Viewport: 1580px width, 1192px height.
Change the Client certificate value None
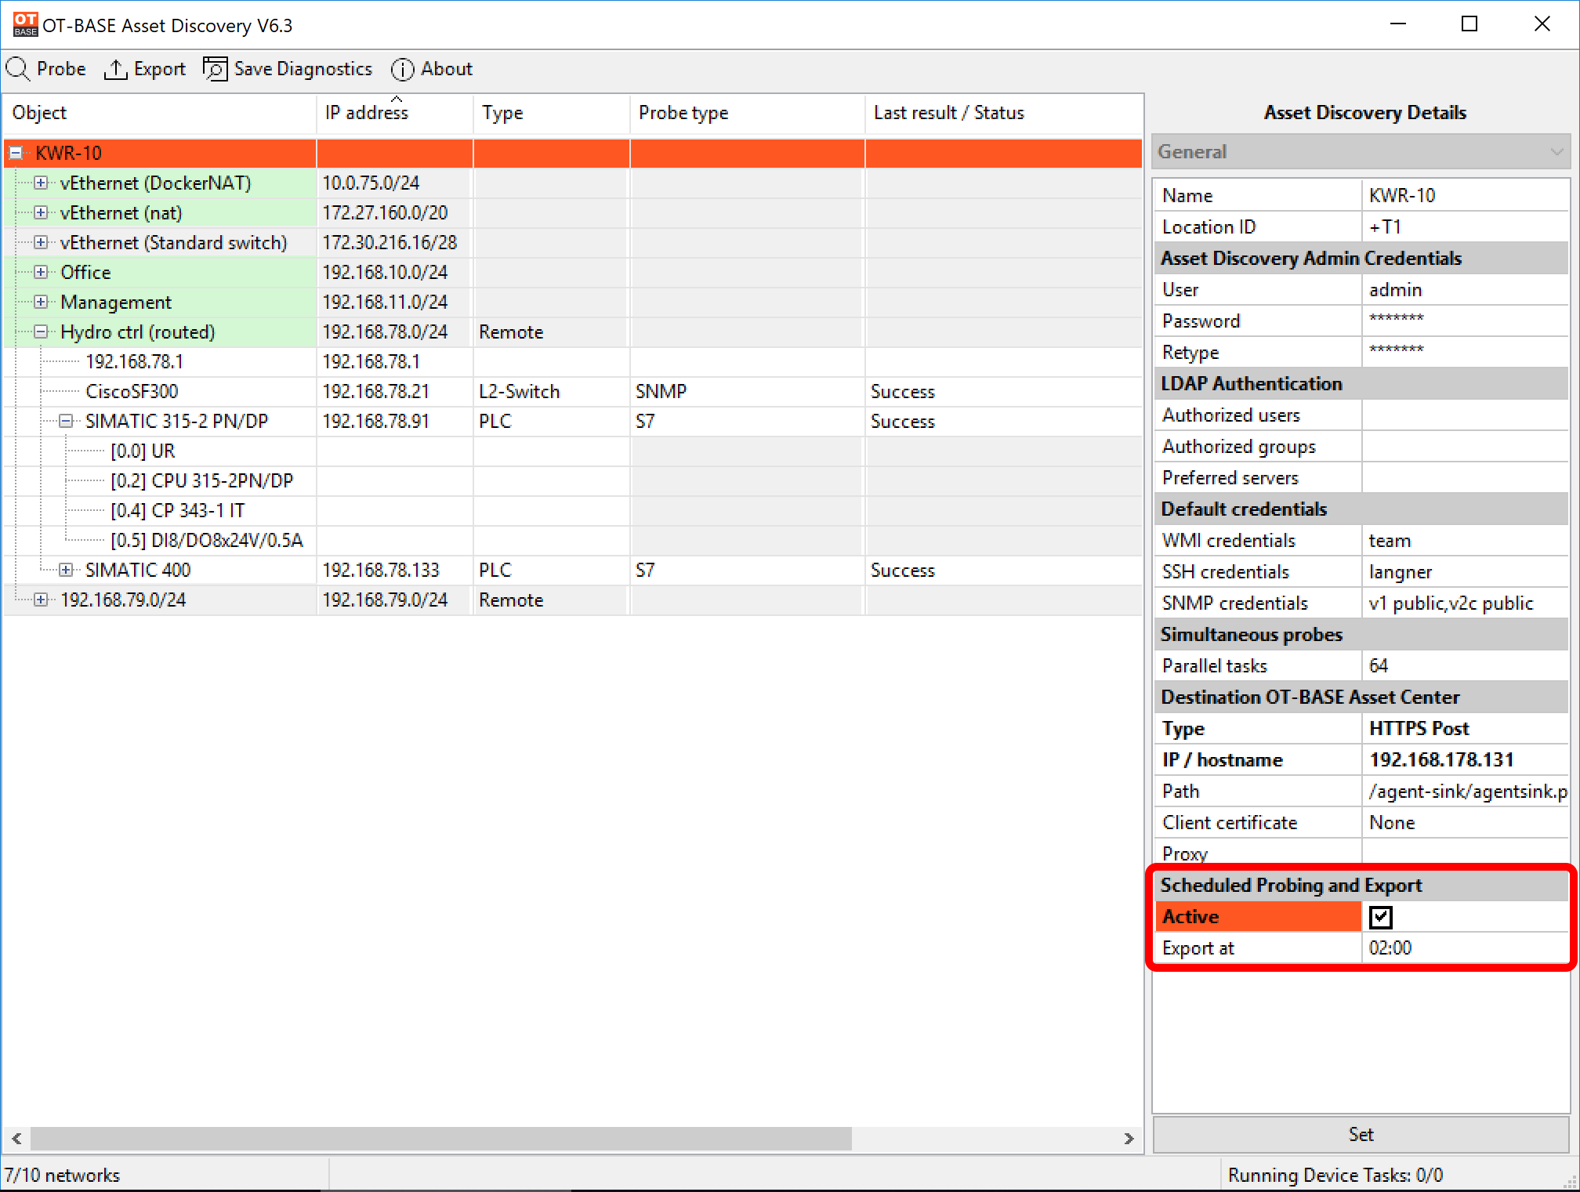1465,822
